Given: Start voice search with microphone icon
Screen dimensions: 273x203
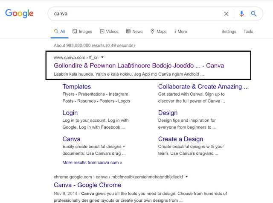Looking at the screenshot, I should pyautogui.click(x=241, y=14).
